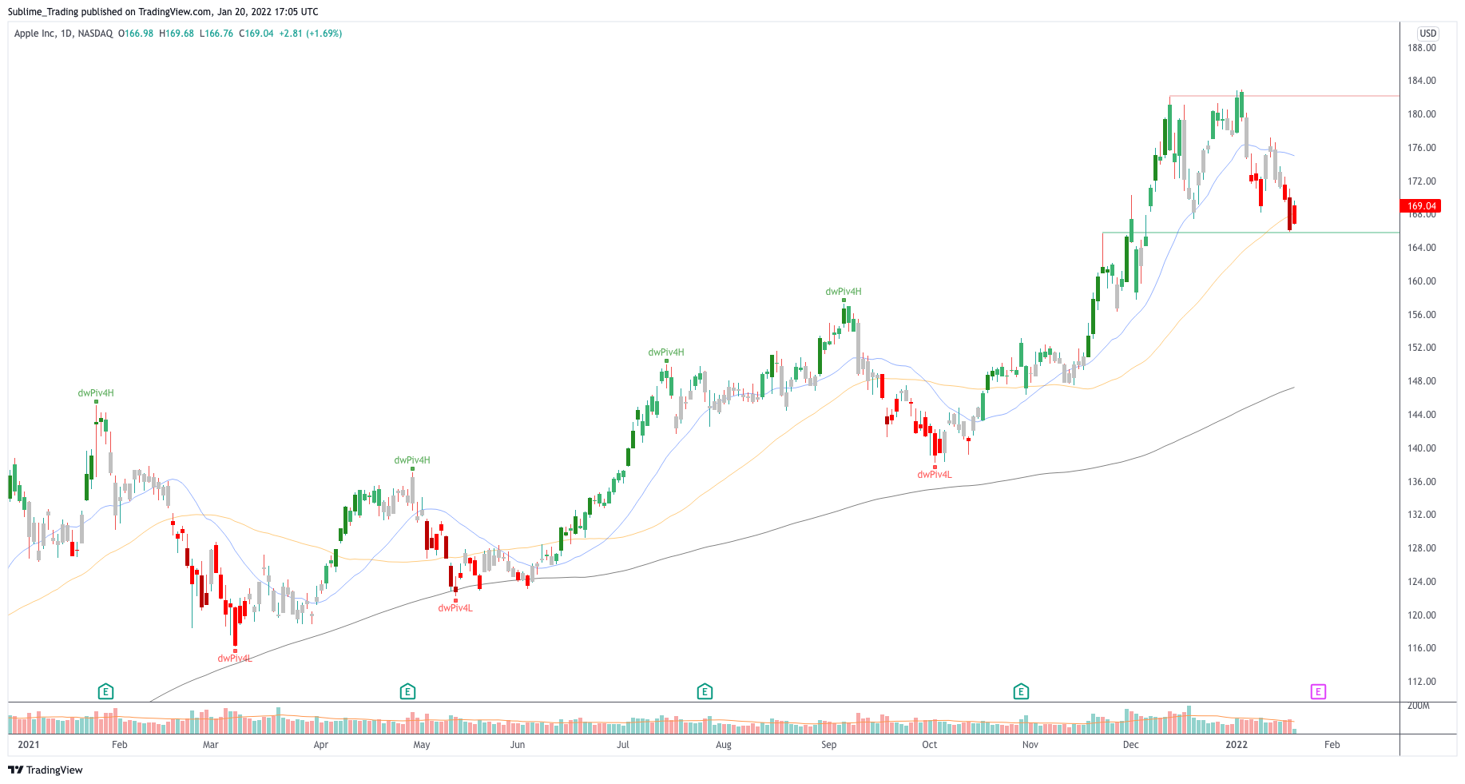Click the dwPiv4H label above the late-January 2021 high

(x=96, y=393)
